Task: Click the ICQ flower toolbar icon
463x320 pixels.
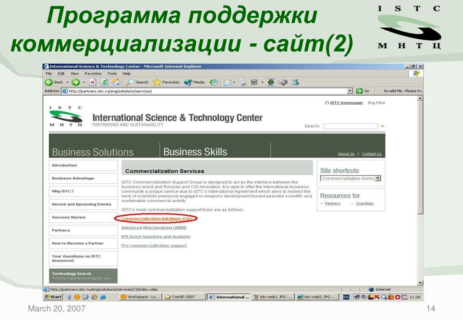Action: tap(271, 82)
